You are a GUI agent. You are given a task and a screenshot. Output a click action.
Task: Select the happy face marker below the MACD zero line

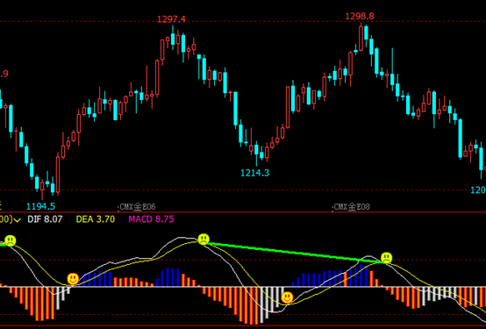click(x=288, y=297)
